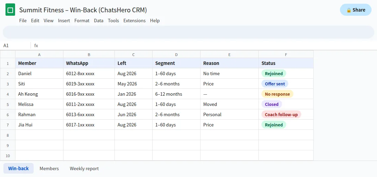Select row 4 header number
The width and height of the screenshot is (377, 177).
(8, 94)
